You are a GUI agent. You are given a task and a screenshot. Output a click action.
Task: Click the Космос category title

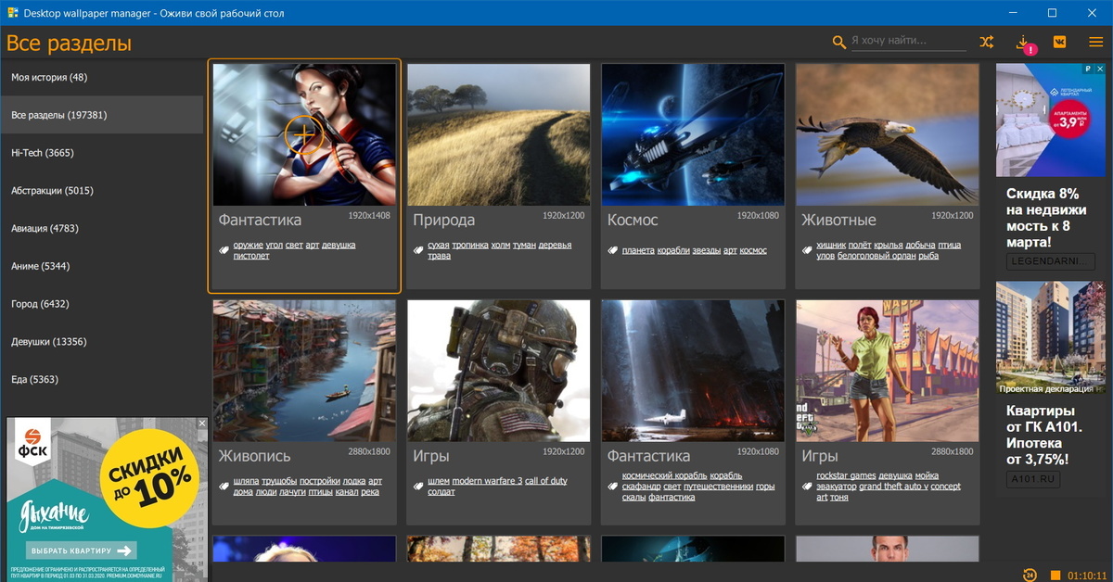click(633, 221)
